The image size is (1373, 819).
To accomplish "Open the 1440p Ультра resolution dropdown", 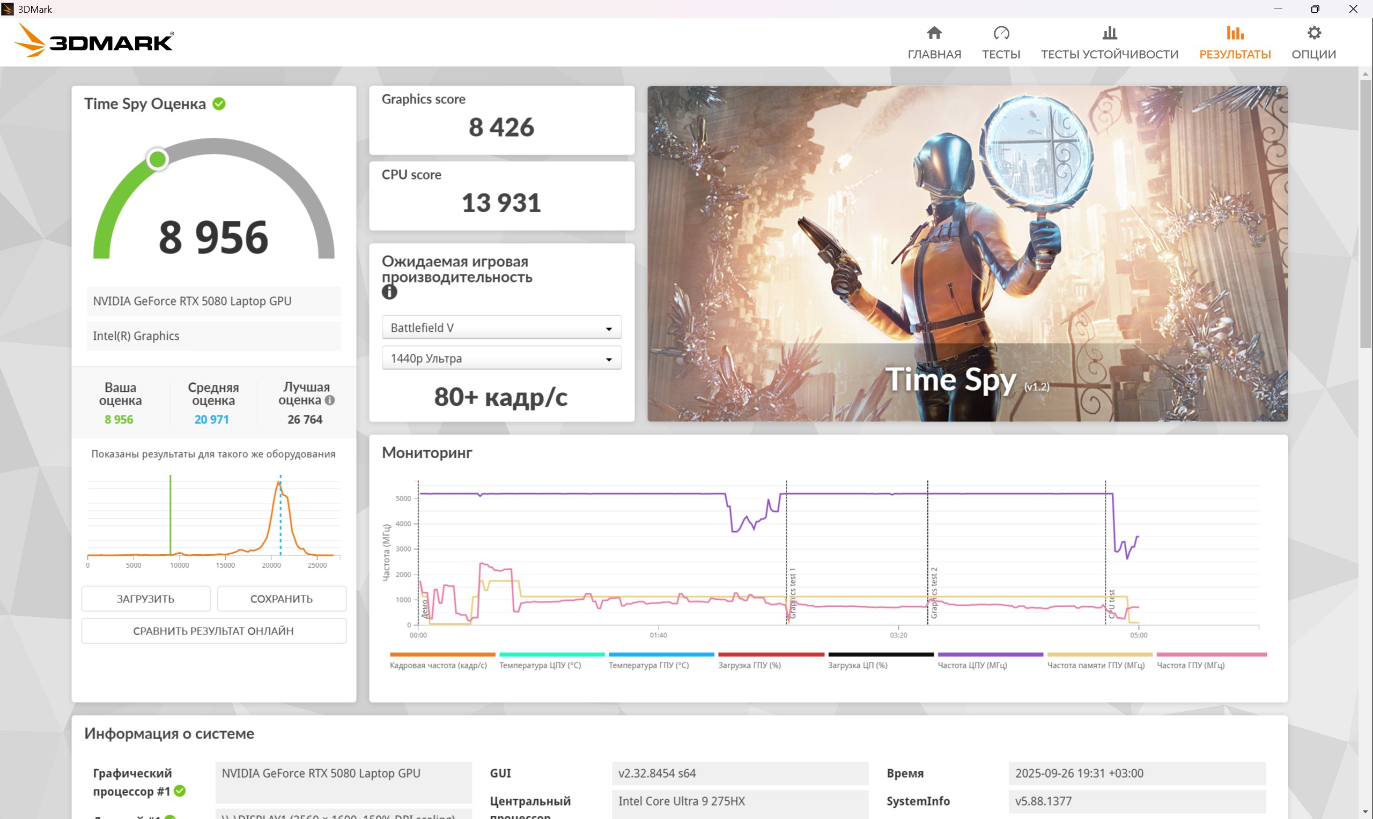I will tap(501, 358).
